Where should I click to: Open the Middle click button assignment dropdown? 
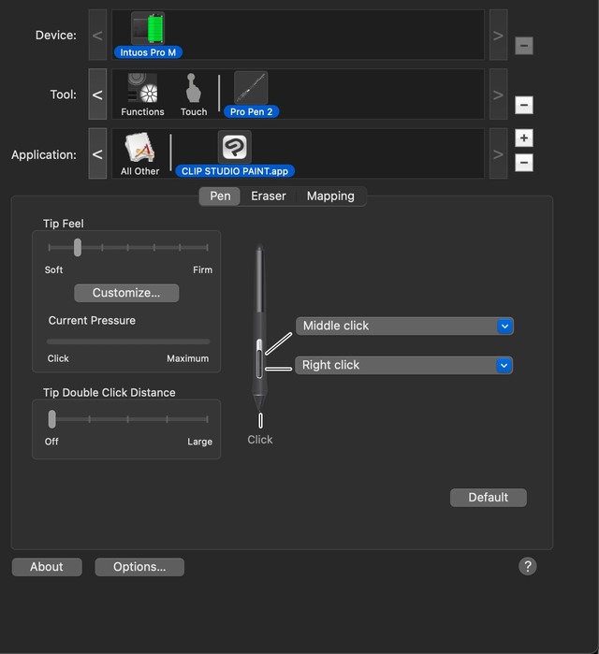[404, 326]
